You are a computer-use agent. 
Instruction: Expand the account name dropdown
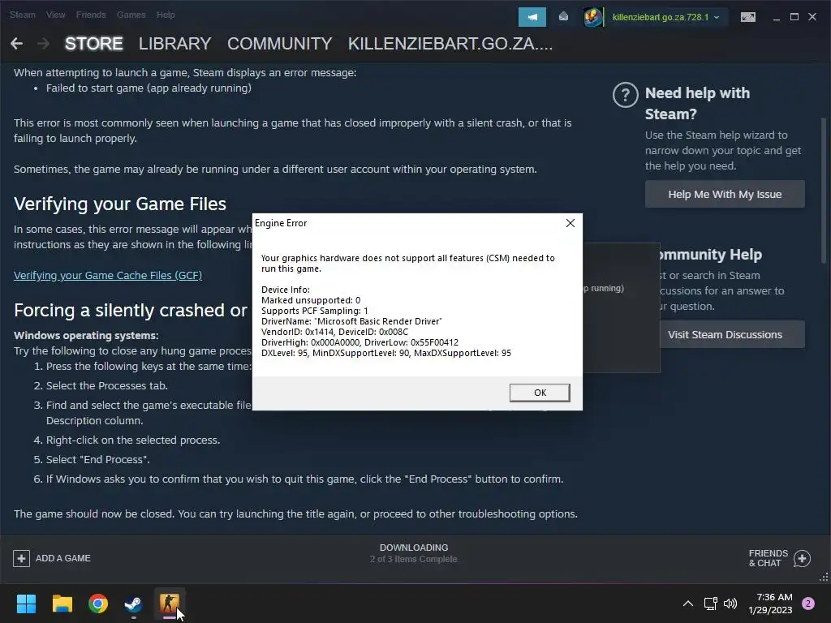(x=717, y=17)
